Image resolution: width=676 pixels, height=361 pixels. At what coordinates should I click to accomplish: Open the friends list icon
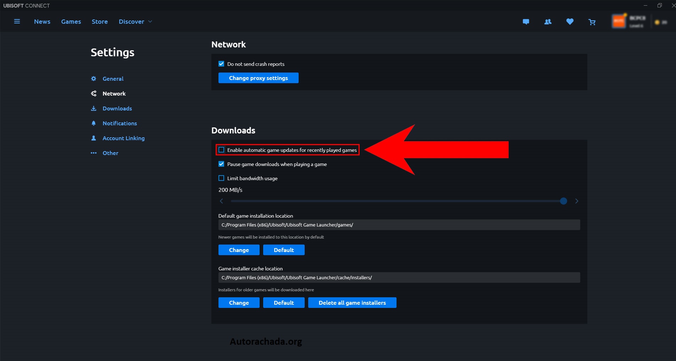(x=548, y=22)
